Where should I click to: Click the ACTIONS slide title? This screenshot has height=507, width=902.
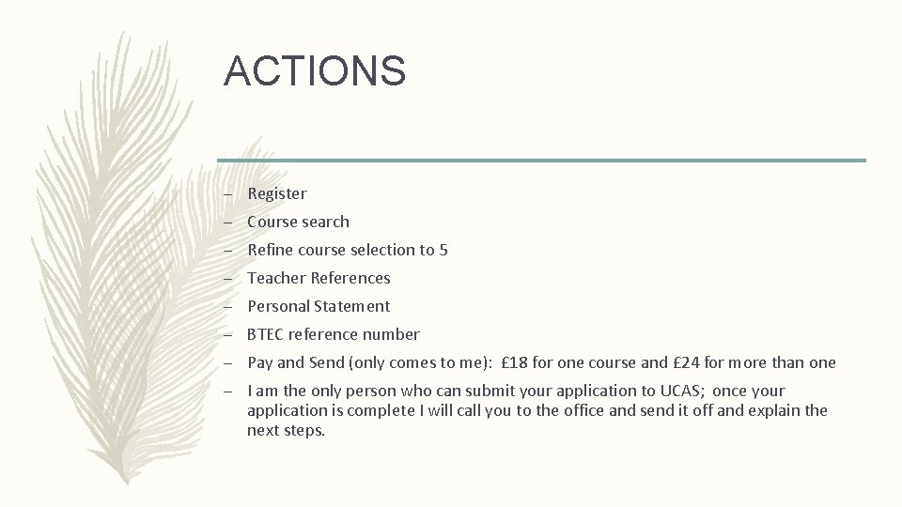point(314,71)
